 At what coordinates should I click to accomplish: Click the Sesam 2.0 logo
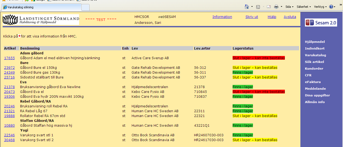tap(321, 23)
